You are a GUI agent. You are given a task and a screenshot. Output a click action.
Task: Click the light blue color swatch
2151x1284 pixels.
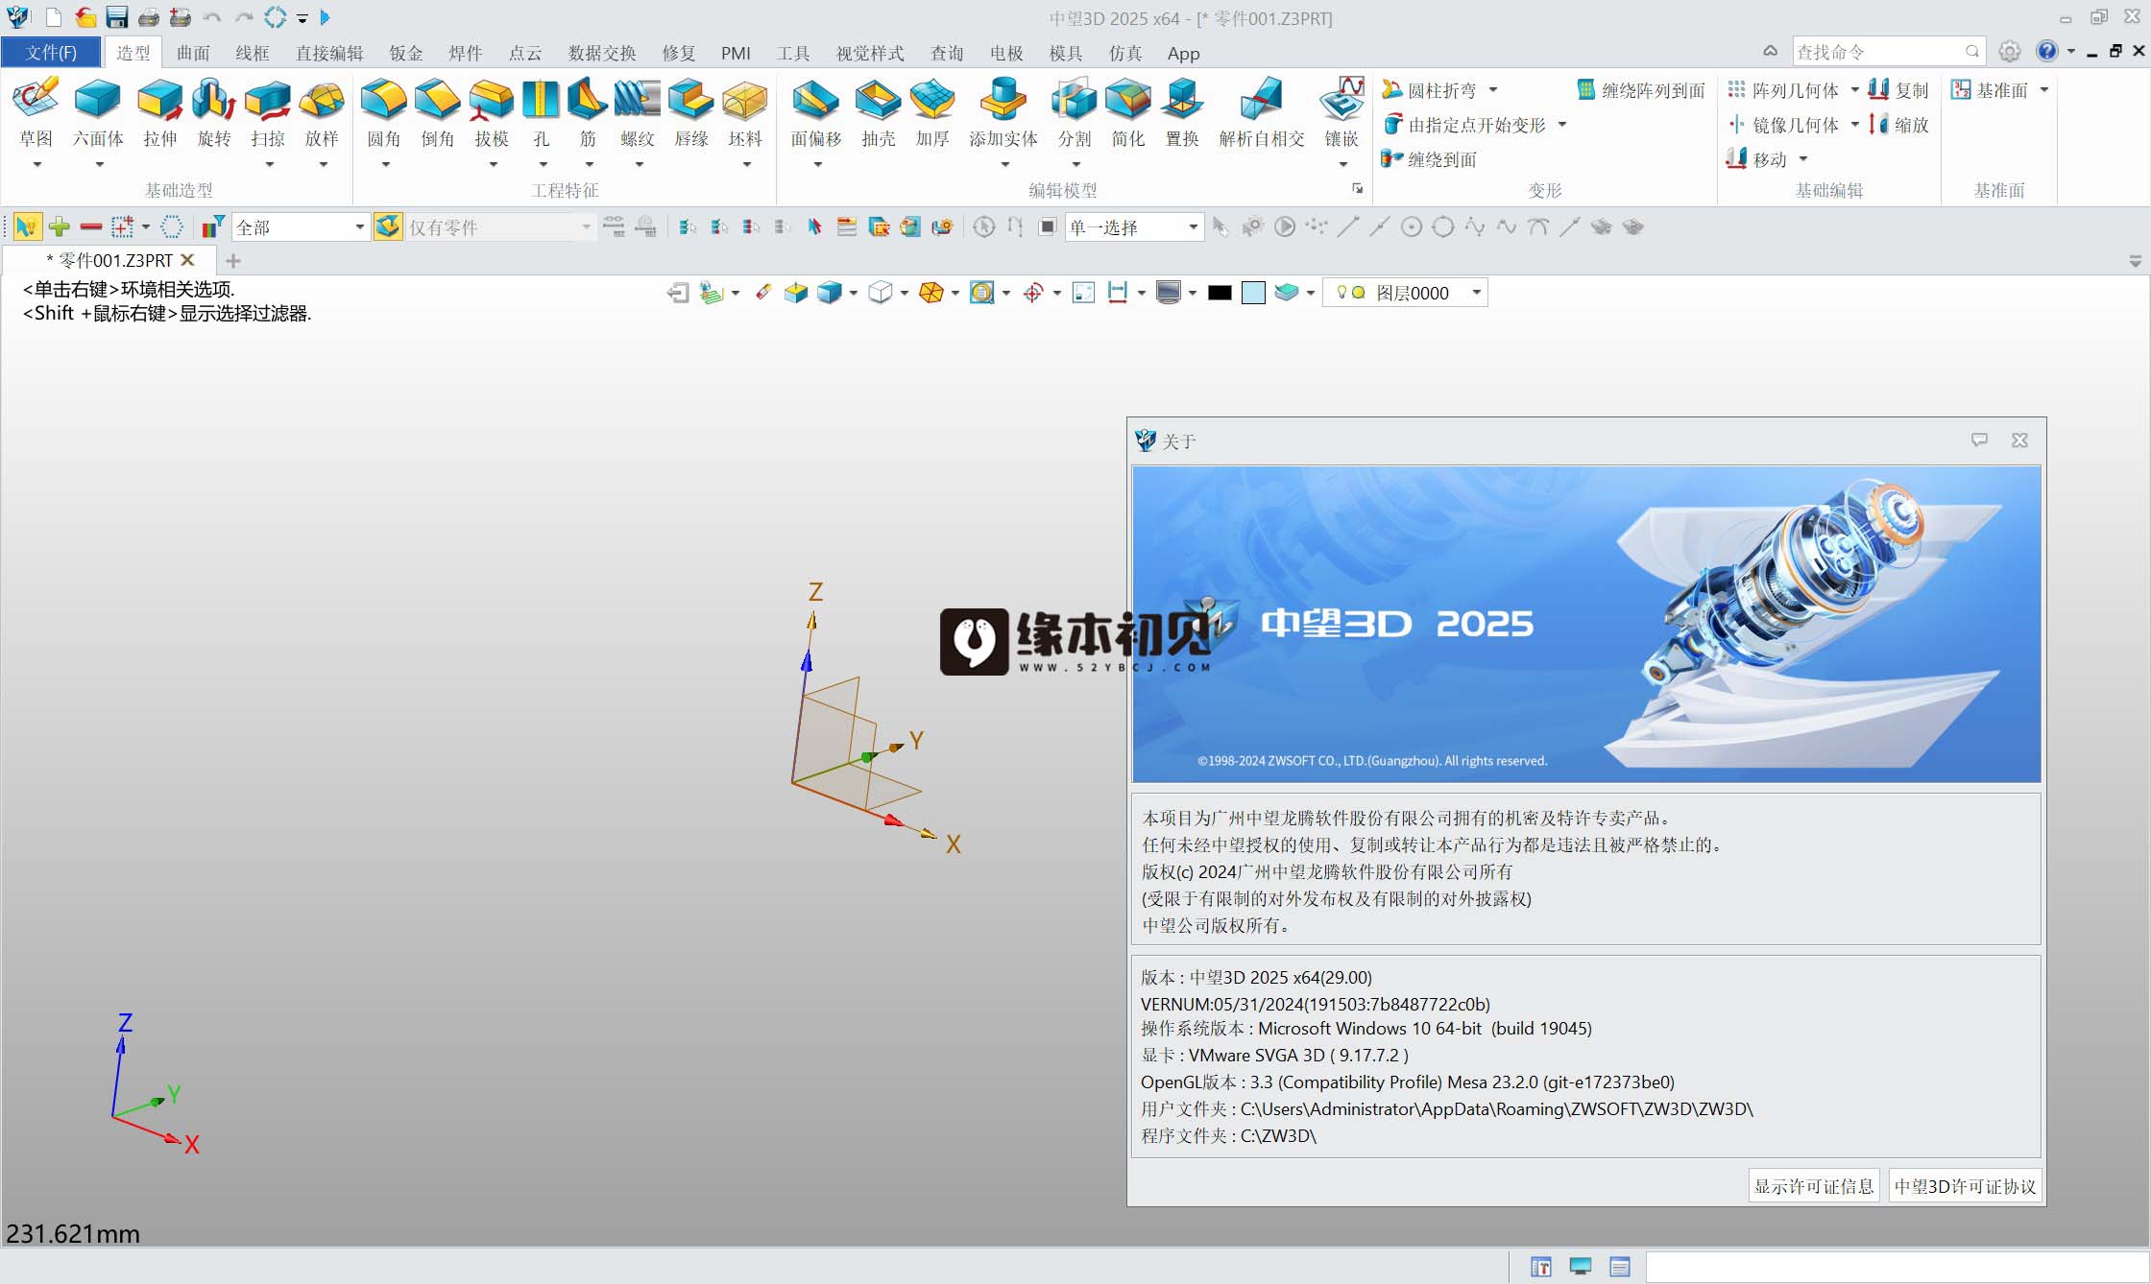click(1253, 293)
